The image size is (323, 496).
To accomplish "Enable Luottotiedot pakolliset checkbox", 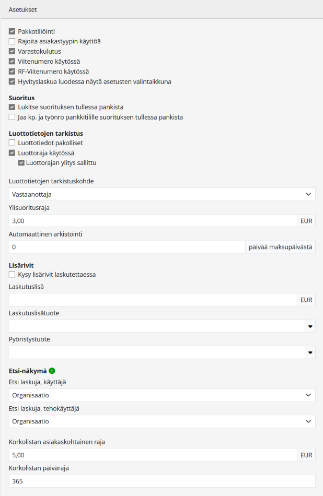I will (x=12, y=143).
